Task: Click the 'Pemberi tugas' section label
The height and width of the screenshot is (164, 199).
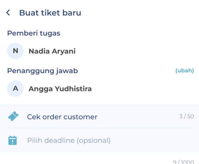Action: click(34, 33)
